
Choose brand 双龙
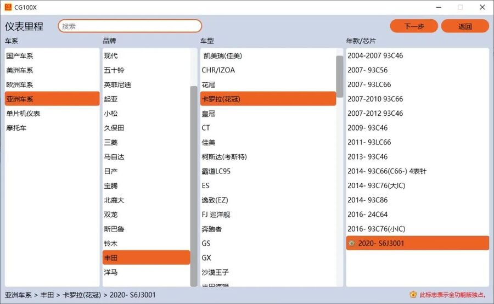pos(146,215)
